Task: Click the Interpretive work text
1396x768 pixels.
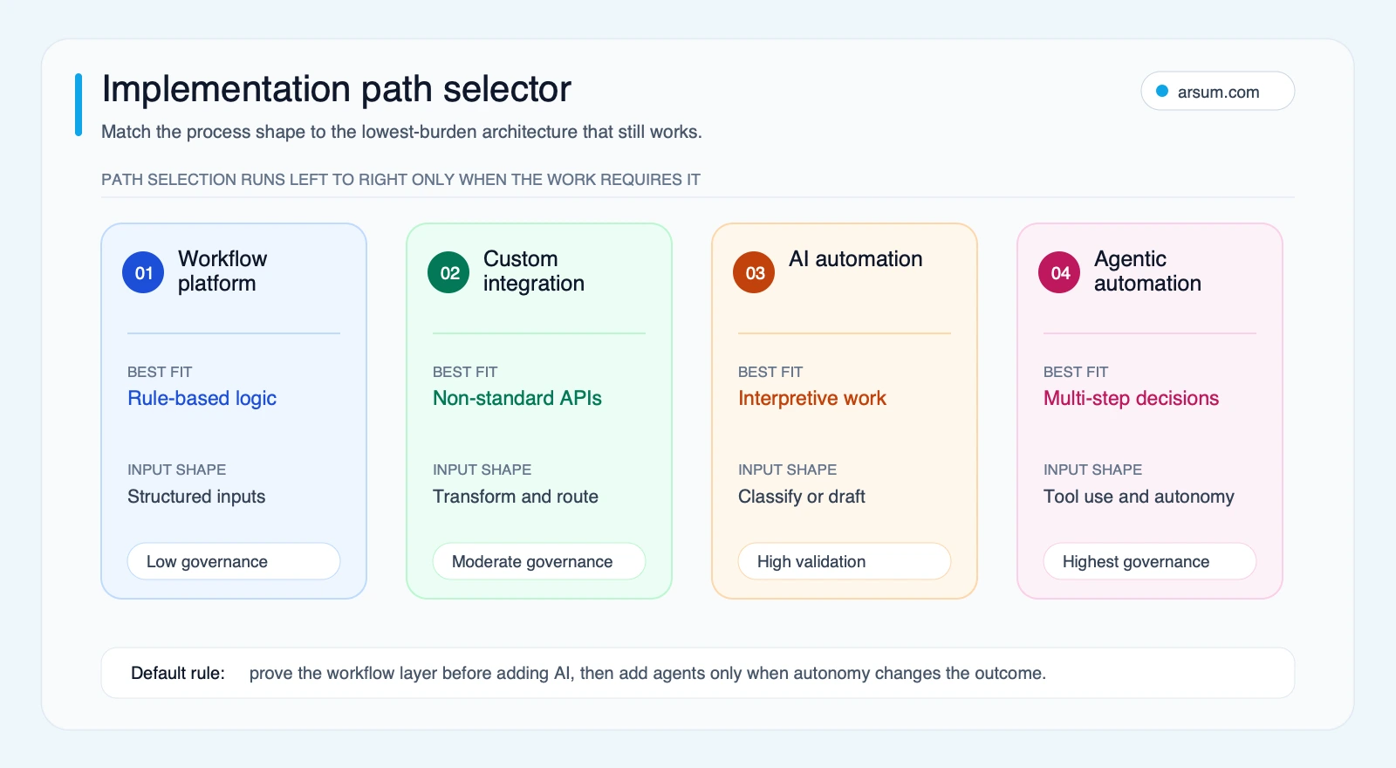Action: click(812, 398)
